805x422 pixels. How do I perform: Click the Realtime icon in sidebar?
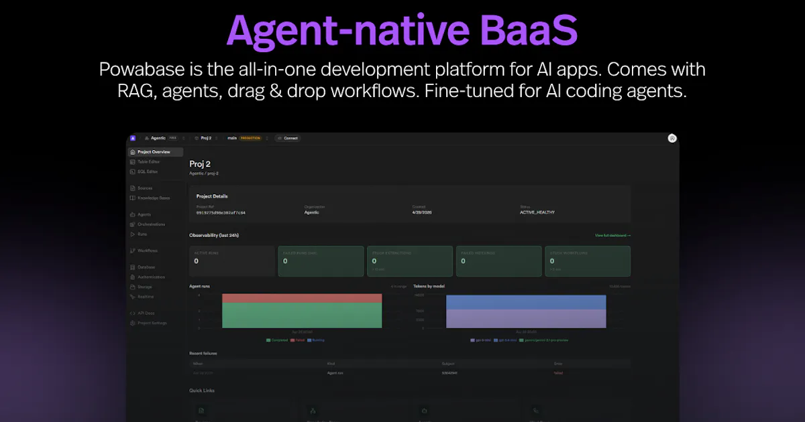[132, 296]
